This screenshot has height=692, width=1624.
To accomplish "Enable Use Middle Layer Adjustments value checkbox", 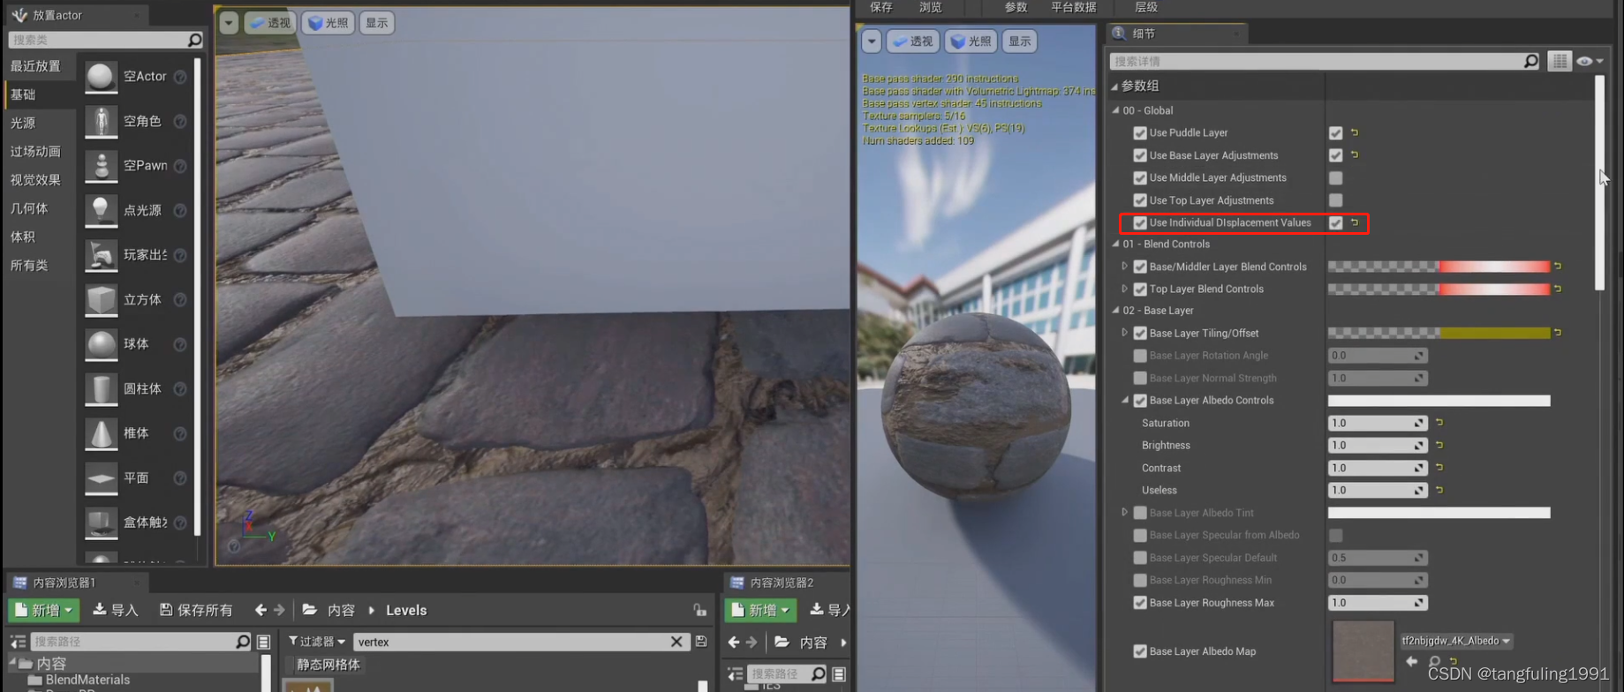I will tap(1336, 177).
